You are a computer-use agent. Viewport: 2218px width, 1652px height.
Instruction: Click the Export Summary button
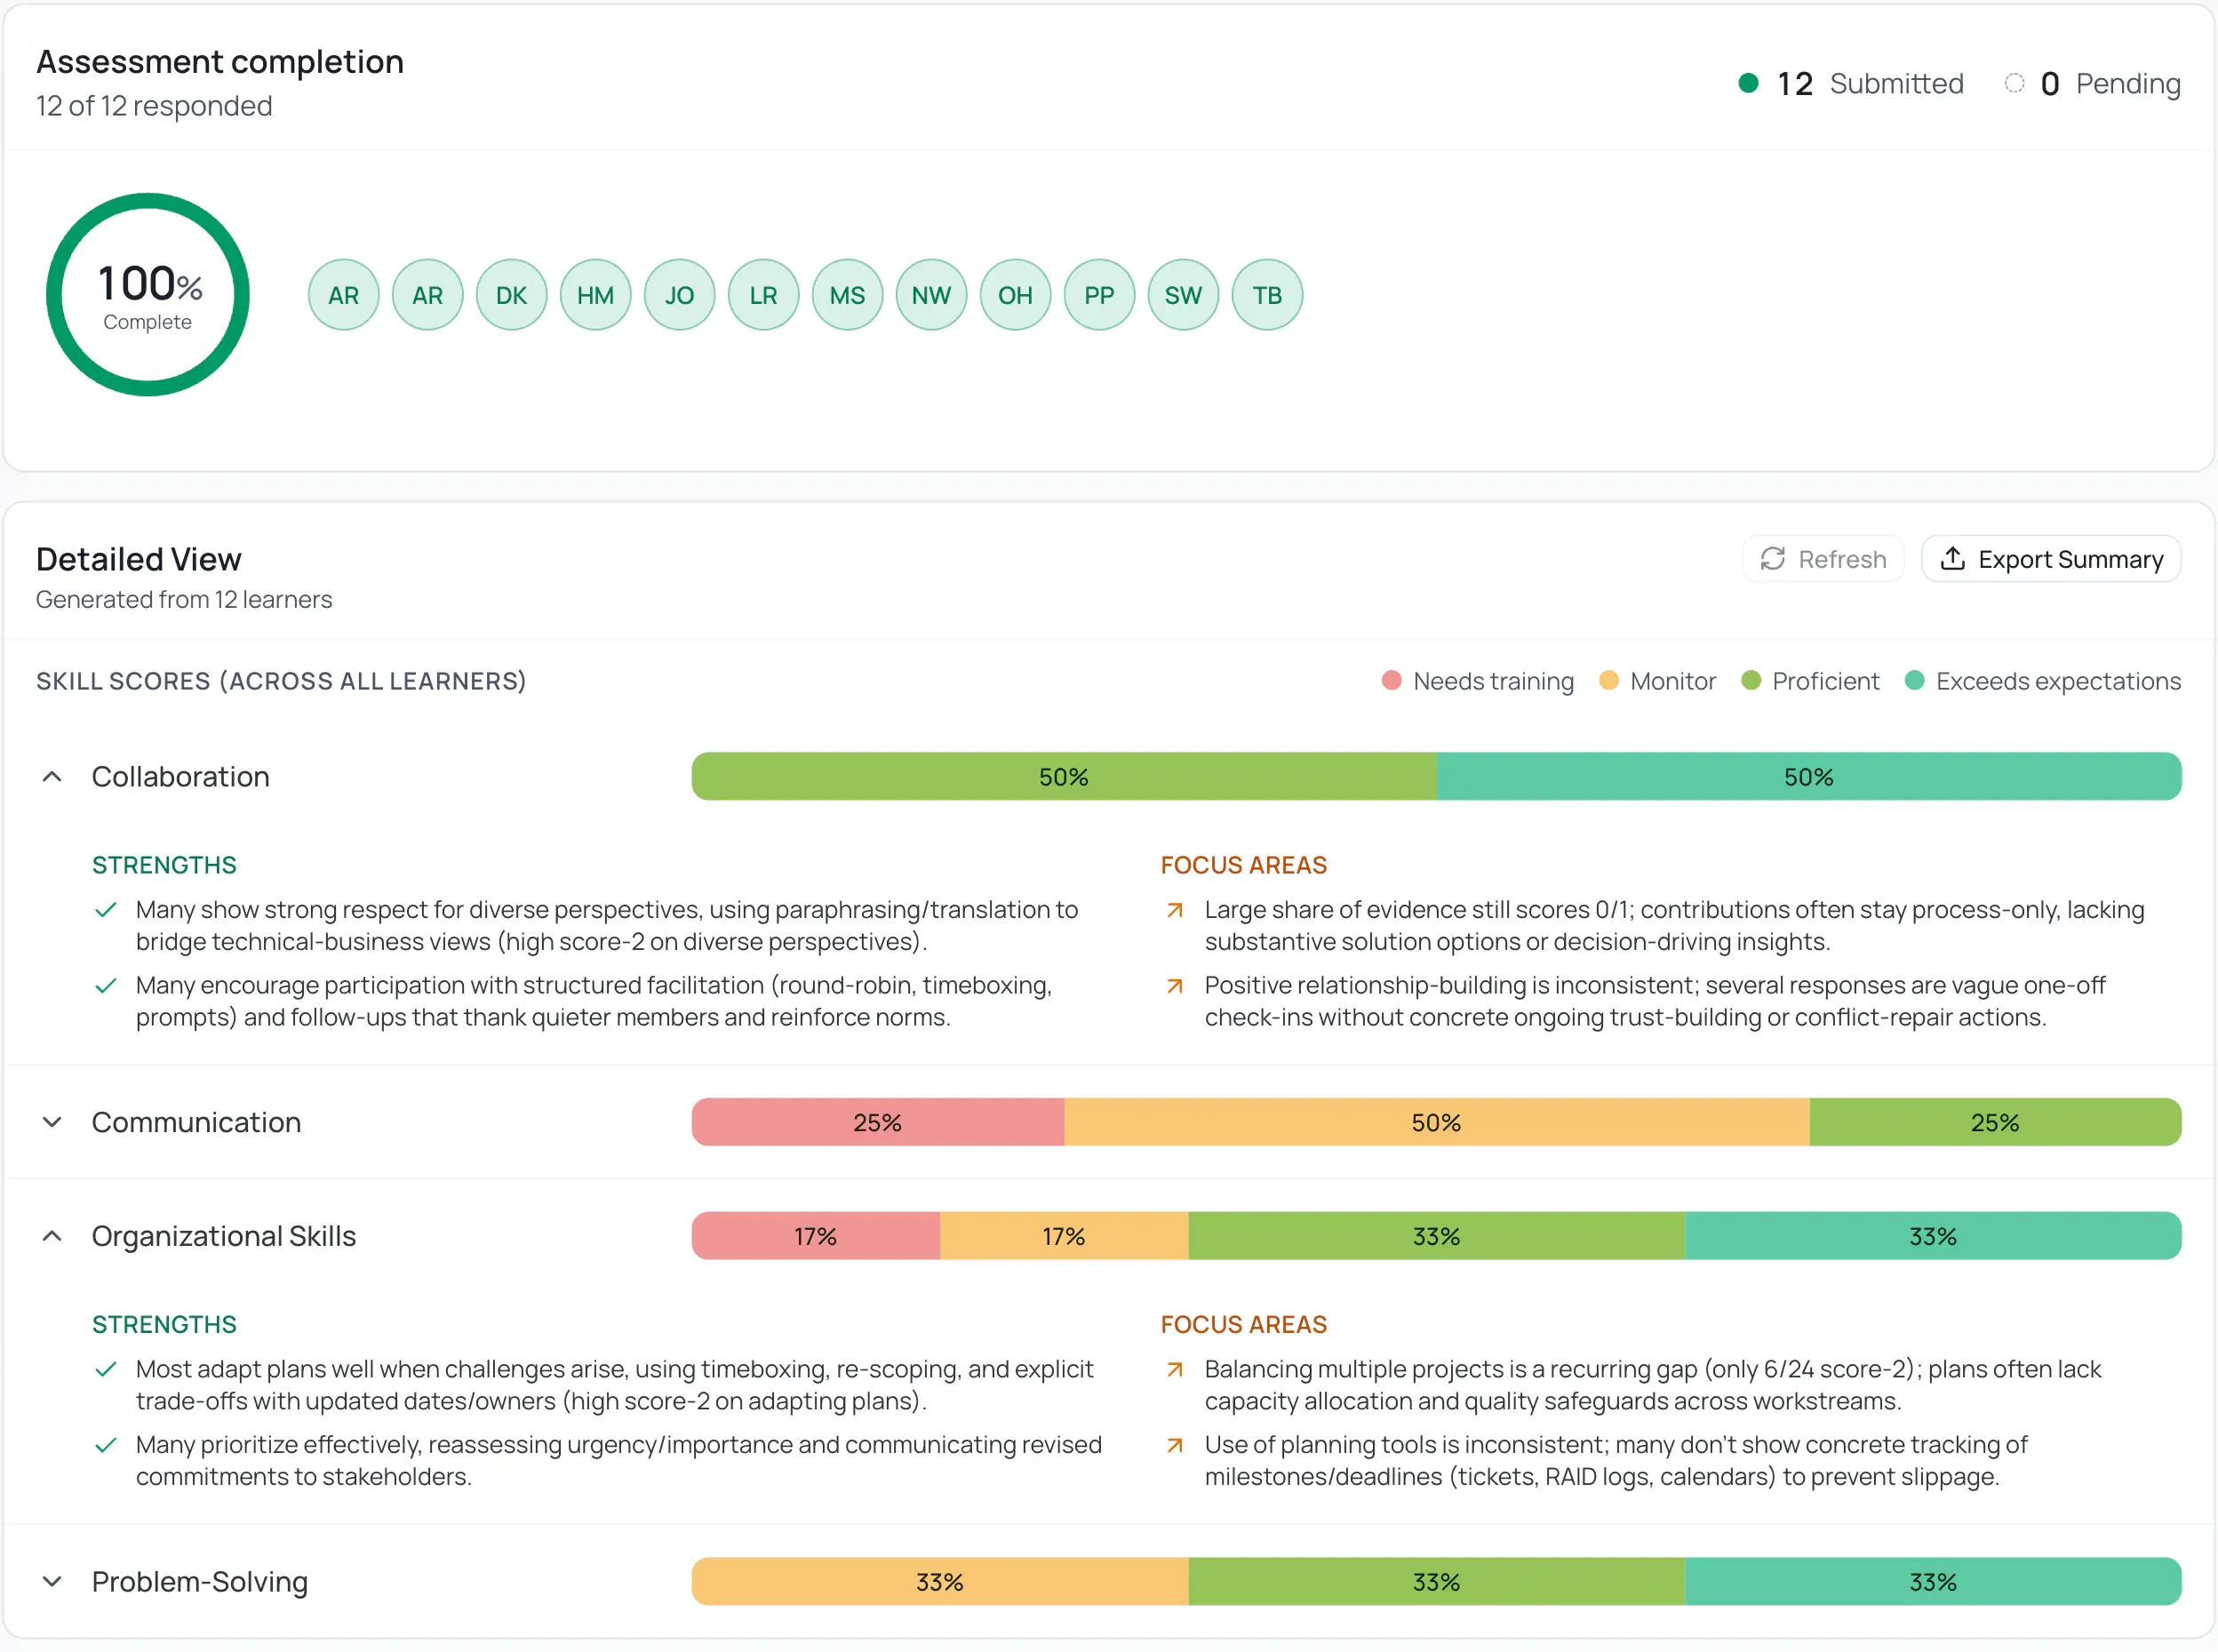point(2051,559)
